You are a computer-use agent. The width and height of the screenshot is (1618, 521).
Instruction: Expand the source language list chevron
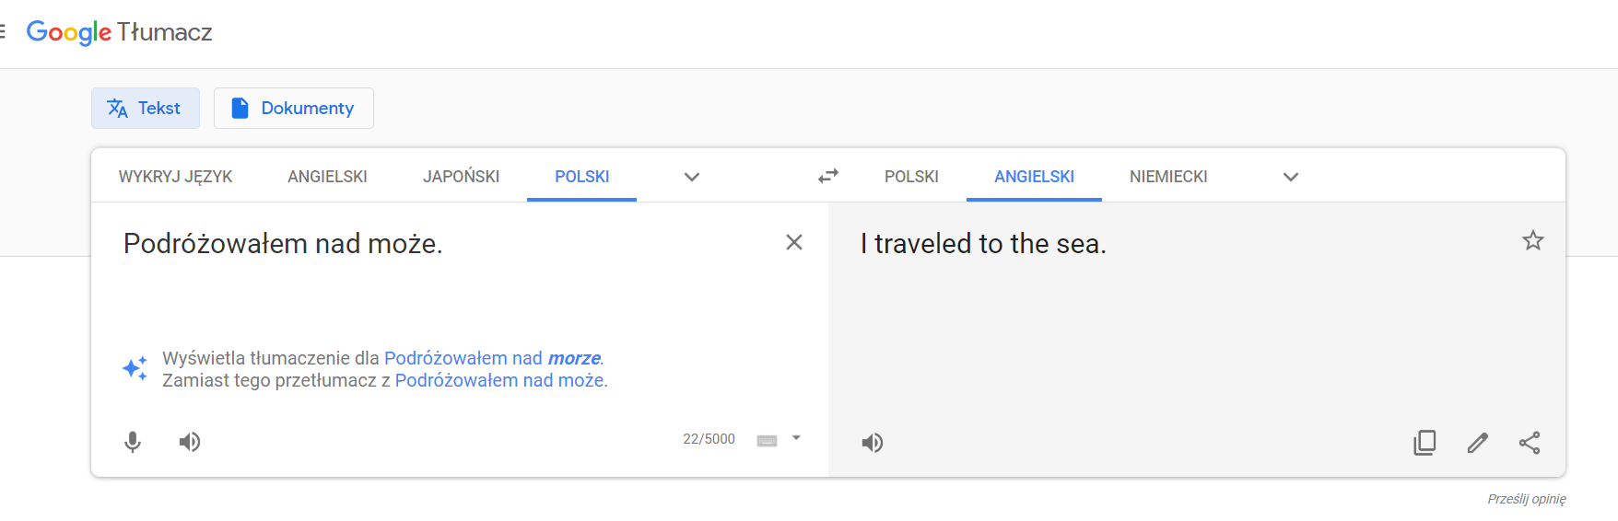[692, 177]
